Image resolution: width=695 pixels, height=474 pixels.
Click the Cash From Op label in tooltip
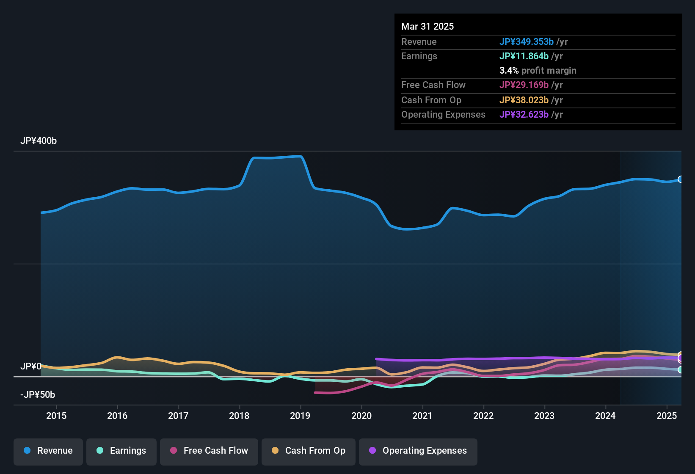(x=431, y=100)
